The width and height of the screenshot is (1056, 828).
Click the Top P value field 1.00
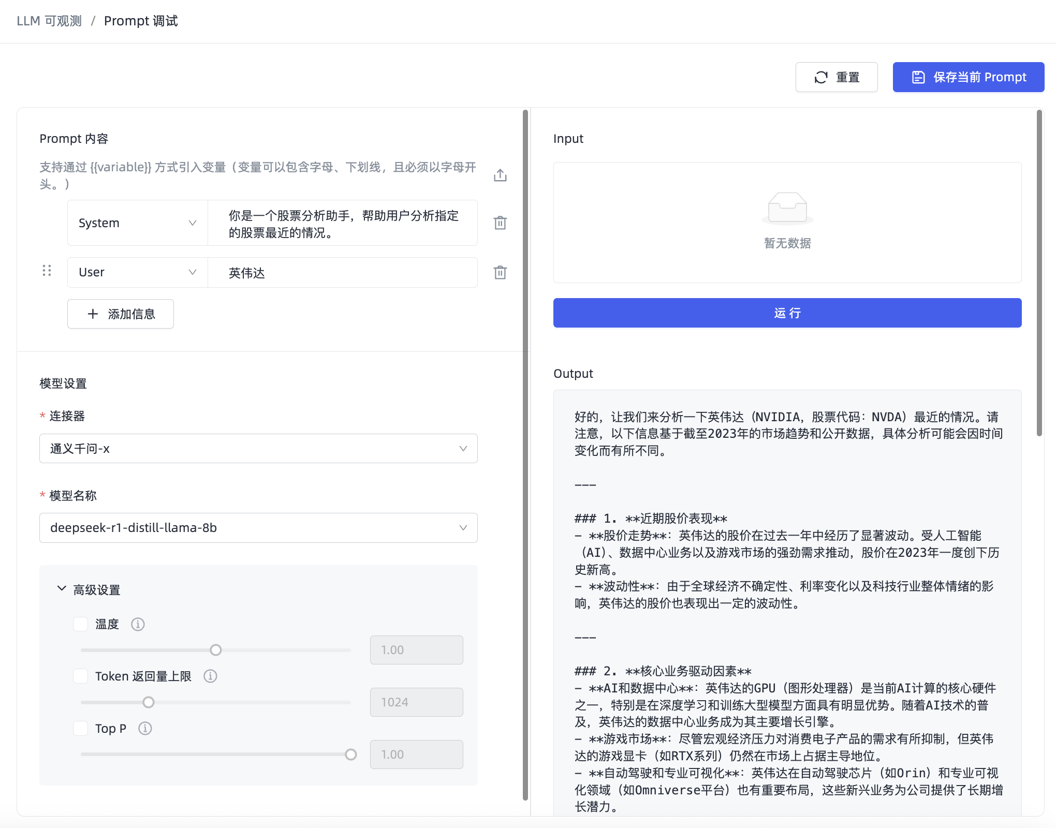417,755
